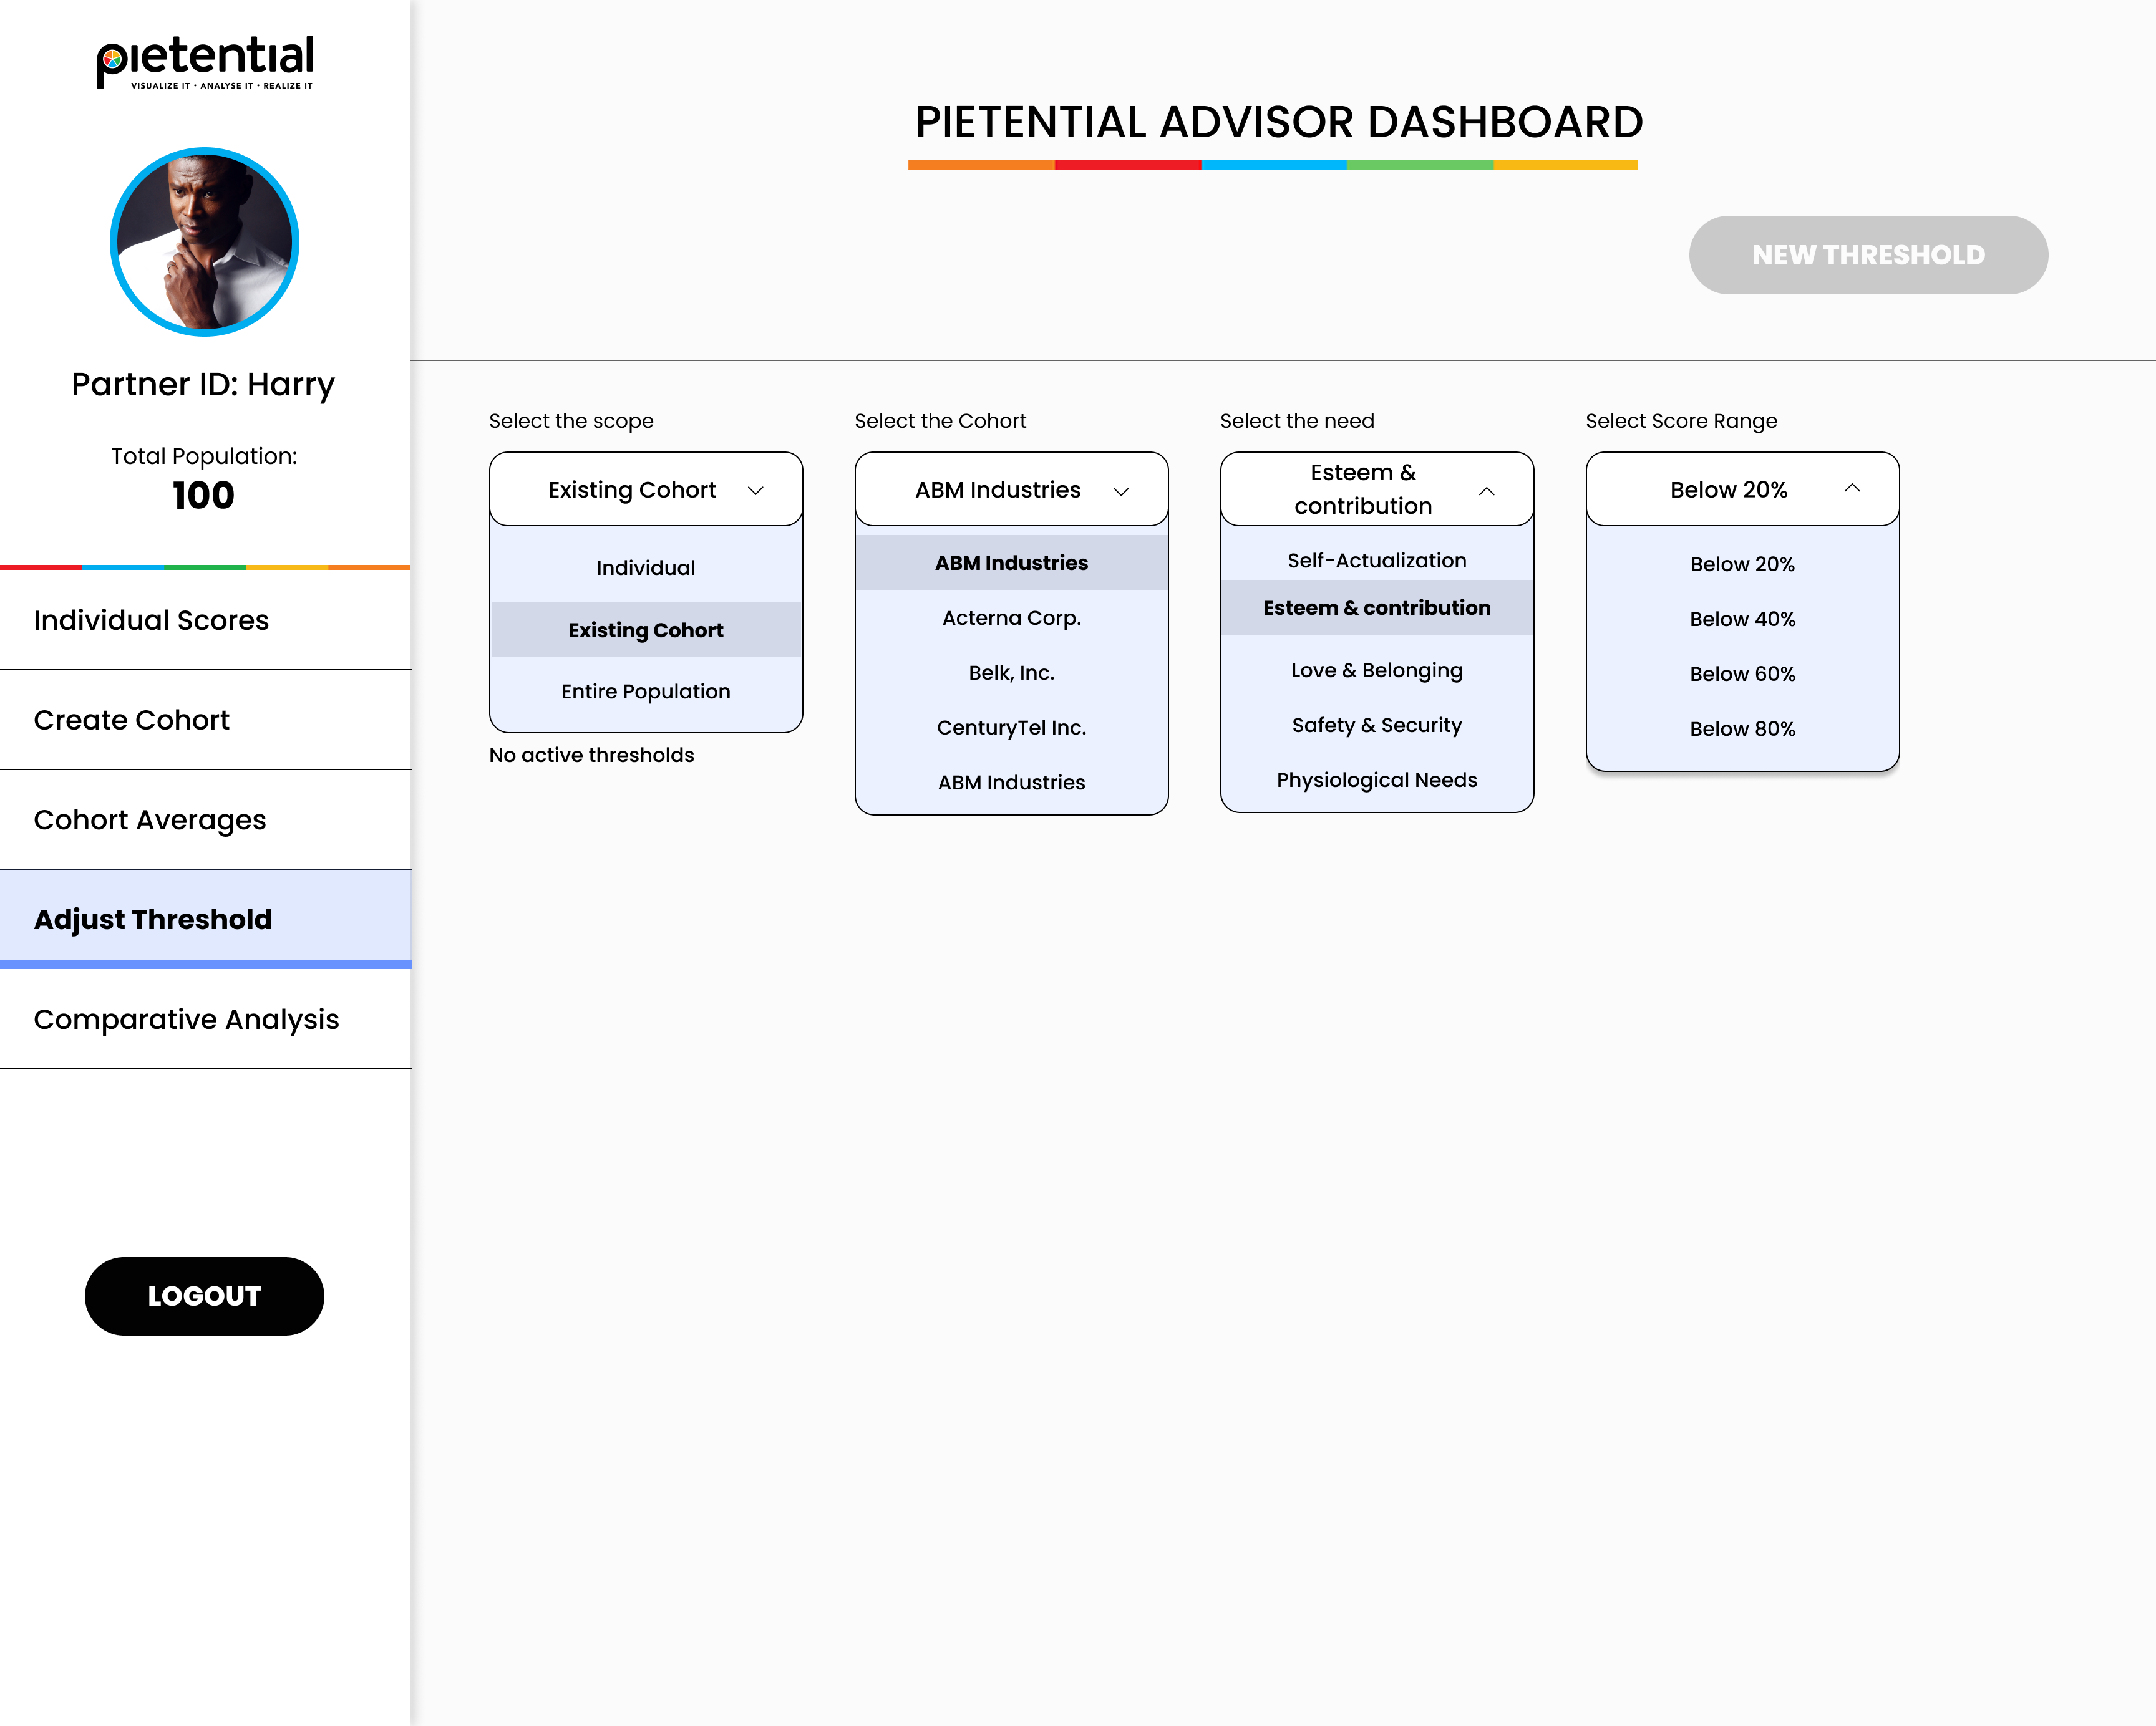Open Cohort Averages section
The height and width of the screenshot is (1726, 2156).
pos(205,819)
